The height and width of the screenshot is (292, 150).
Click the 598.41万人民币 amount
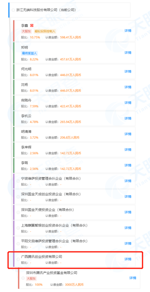pos(70,37)
